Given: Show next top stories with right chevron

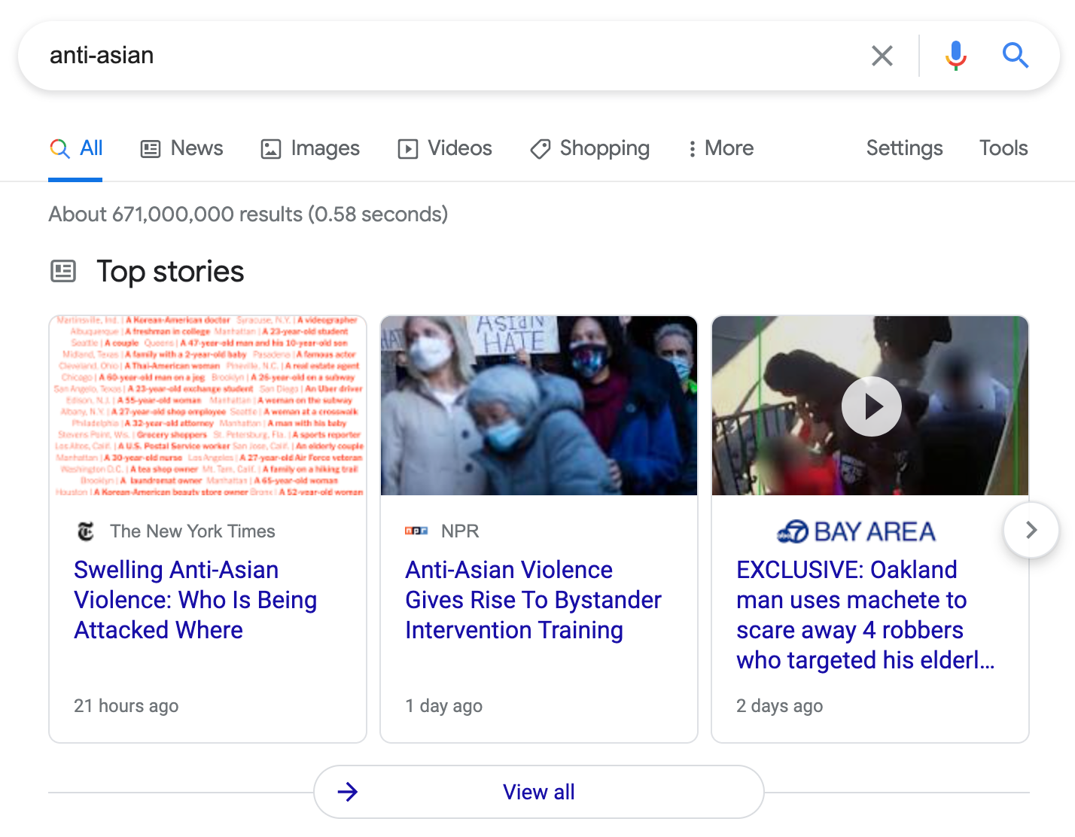Looking at the screenshot, I should 1031,530.
